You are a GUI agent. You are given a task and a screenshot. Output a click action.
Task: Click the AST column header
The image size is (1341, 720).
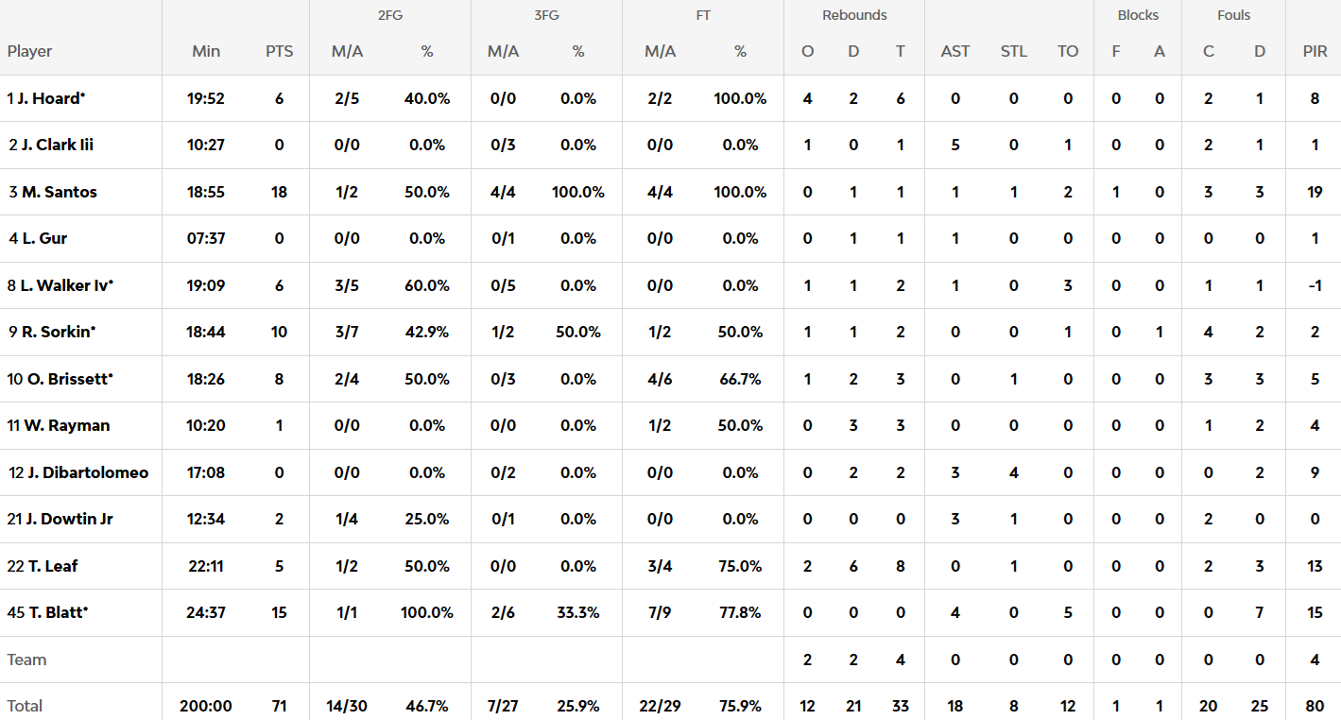coord(954,51)
